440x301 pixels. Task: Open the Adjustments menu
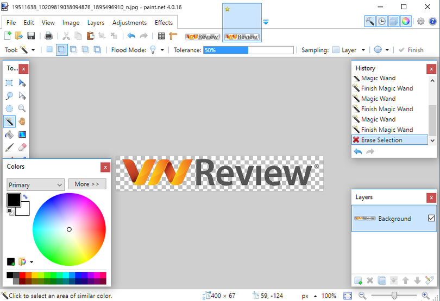click(x=129, y=23)
